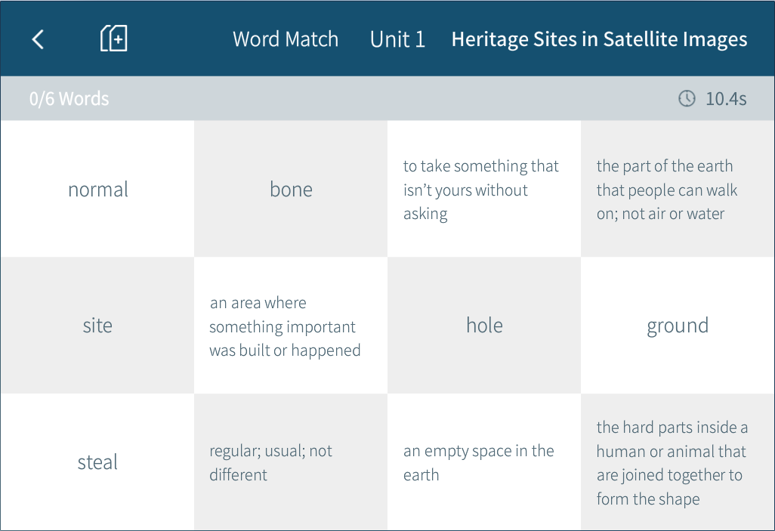Click the Word Match header label
The image size is (775, 531).
(x=286, y=39)
